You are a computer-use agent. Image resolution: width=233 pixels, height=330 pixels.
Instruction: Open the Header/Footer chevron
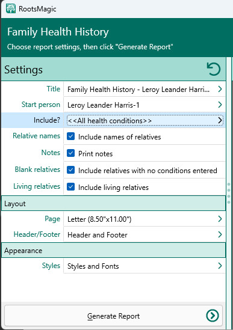point(220,234)
